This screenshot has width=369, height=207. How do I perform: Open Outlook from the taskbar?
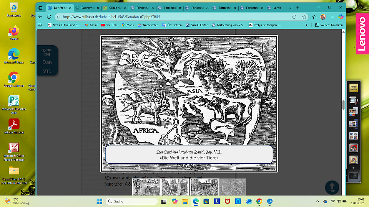(x=249, y=201)
